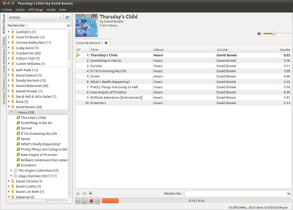Expand Corinne Bailey Rae artist
This screenshot has height=210, width=293.
click(x=9, y=42)
